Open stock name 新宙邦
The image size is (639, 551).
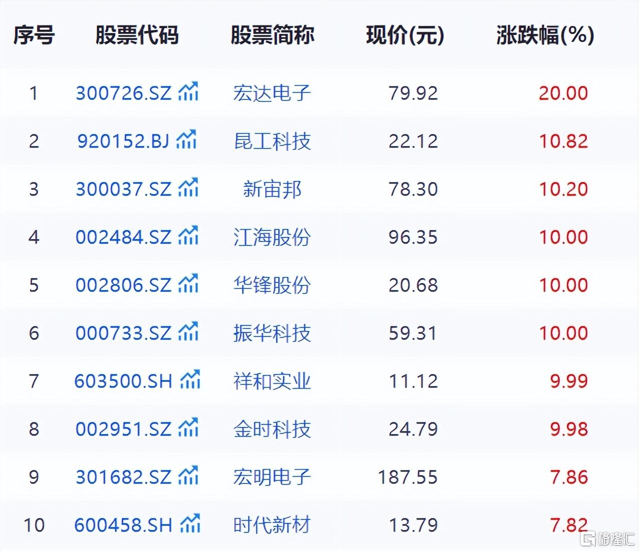pyautogui.click(x=272, y=189)
